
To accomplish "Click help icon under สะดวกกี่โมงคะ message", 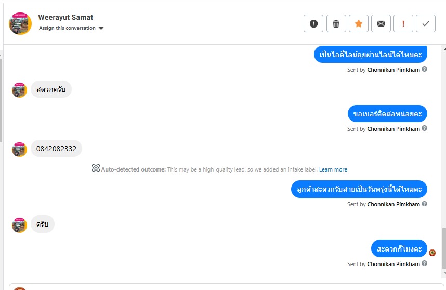I will [x=424, y=263].
